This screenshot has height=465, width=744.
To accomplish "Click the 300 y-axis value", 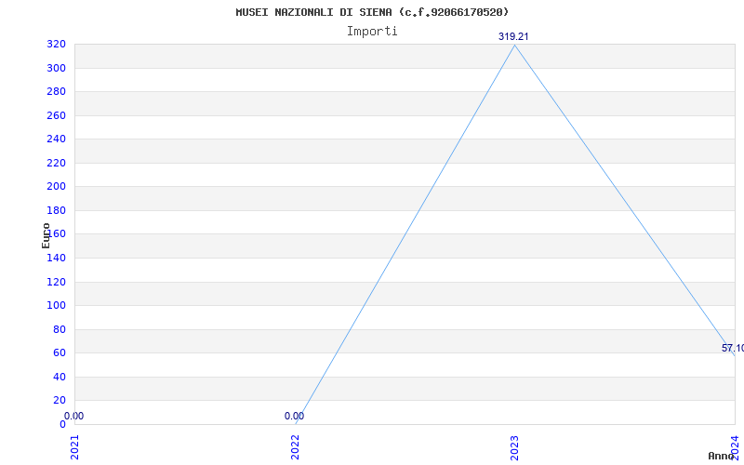I will (x=56, y=68).
